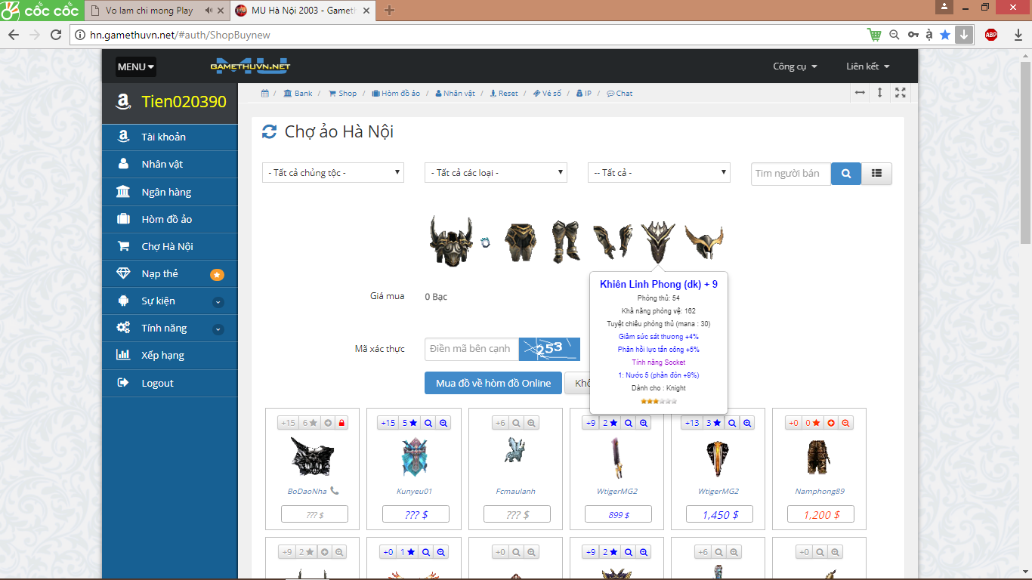
Task: Select Chợ Hà Nội in the sidebar
Action: (170, 246)
